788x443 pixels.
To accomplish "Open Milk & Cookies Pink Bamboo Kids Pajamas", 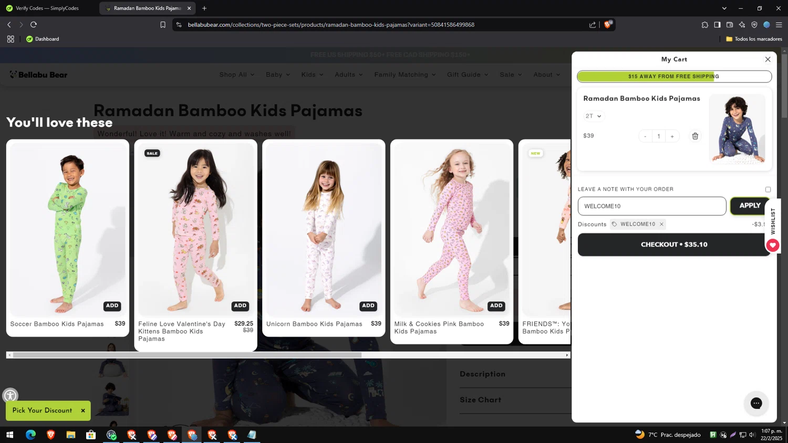I will click(x=439, y=328).
